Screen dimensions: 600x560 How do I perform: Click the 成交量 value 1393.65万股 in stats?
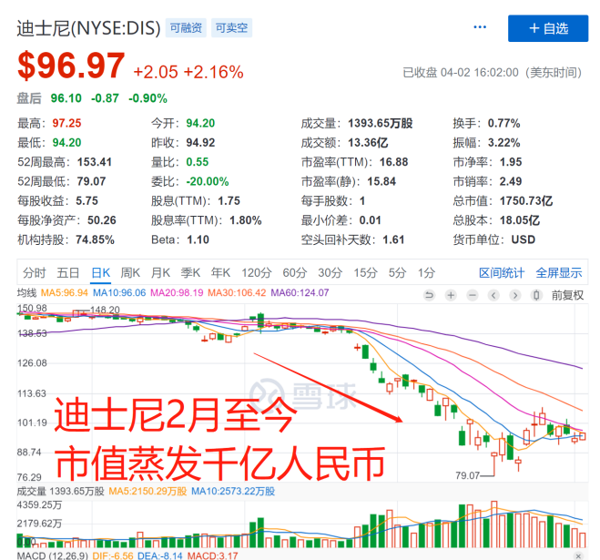(381, 123)
